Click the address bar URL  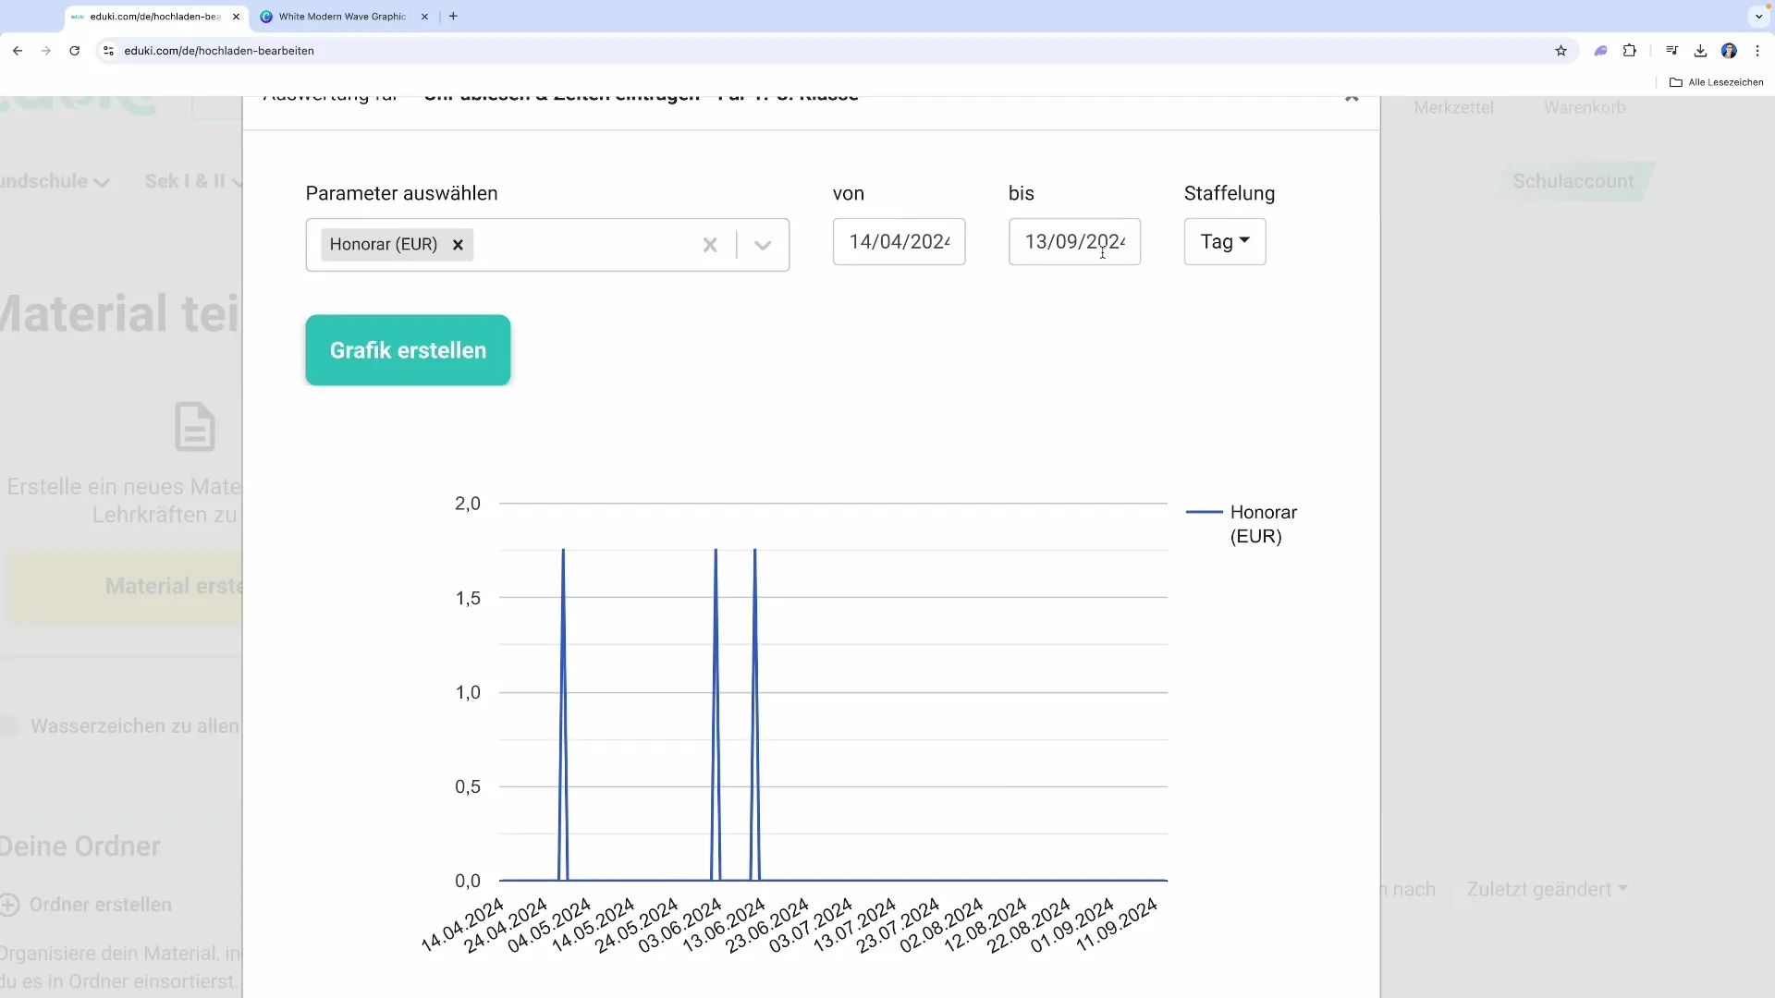[x=219, y=51]
